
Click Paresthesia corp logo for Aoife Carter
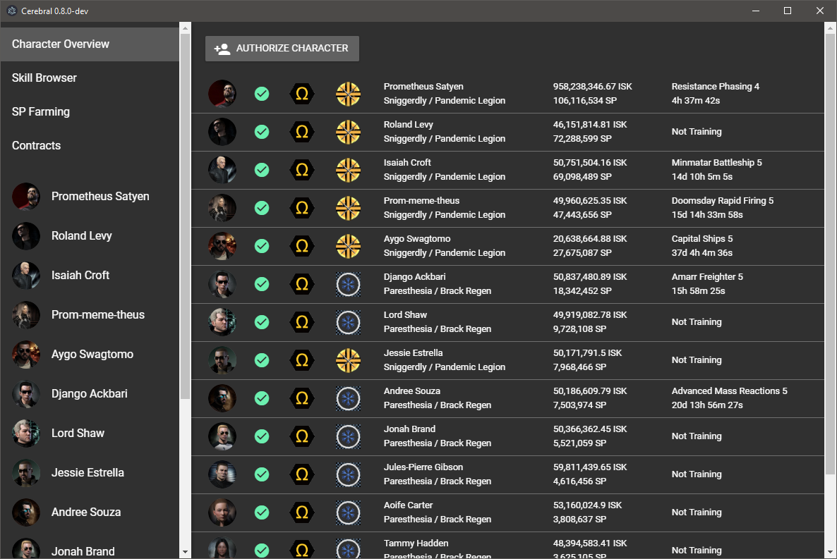click(x=348, y=512)
